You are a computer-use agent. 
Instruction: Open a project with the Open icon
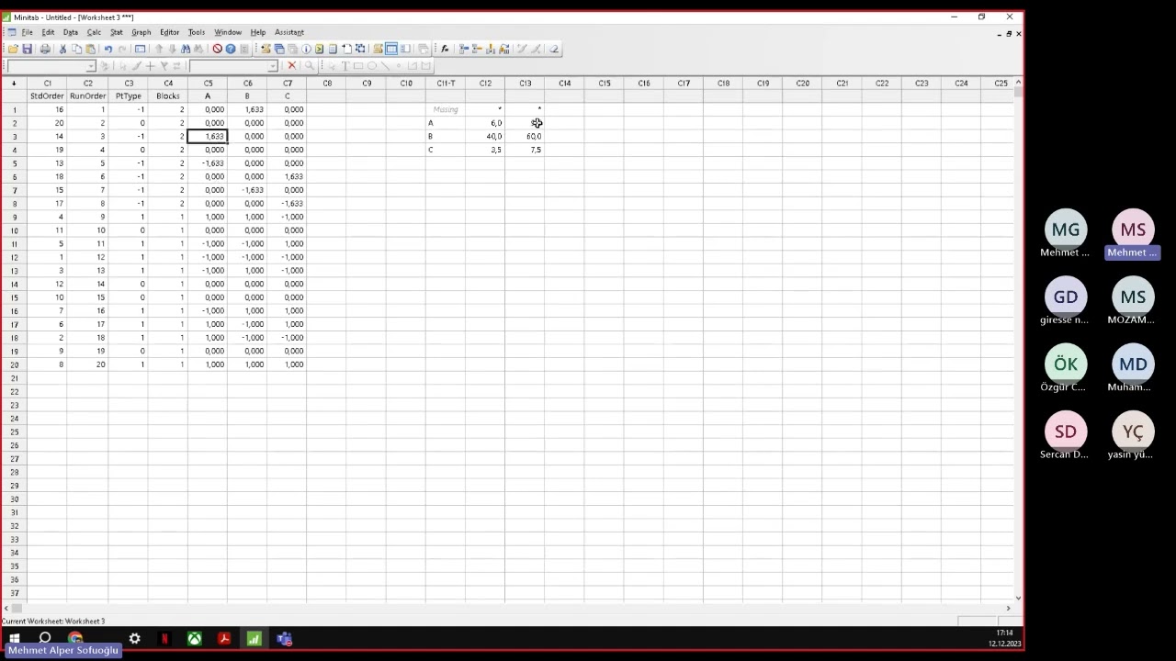click(x=13, y=49)
